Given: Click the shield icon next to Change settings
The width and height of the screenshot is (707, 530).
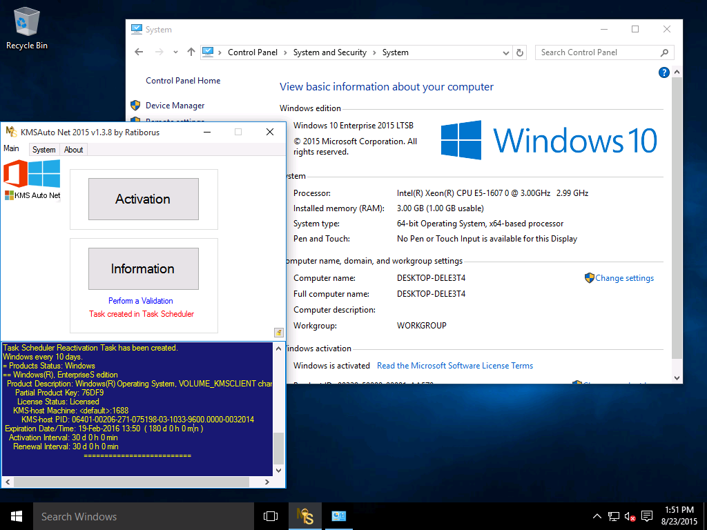Looking at the screenshot, I should [590, 277].
